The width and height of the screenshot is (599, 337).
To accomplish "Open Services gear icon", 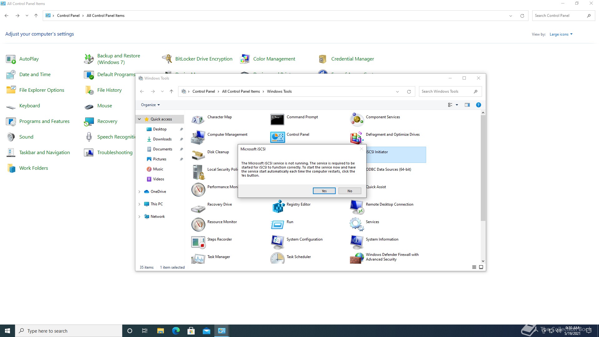I will (x=357, y=224).
